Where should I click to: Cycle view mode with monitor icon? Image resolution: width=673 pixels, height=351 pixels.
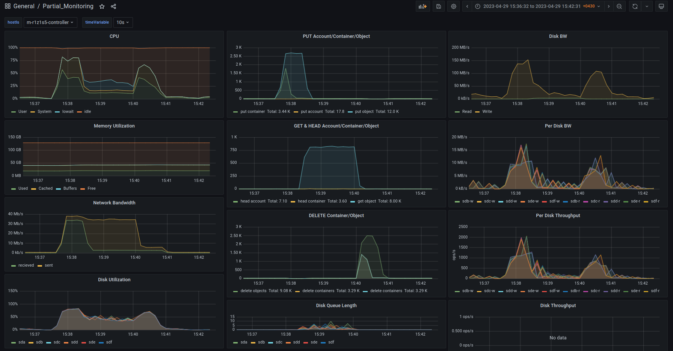click(661, 6)
